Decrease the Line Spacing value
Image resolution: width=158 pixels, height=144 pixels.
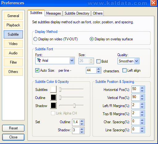pyautogui.click(x=142, y=131)
